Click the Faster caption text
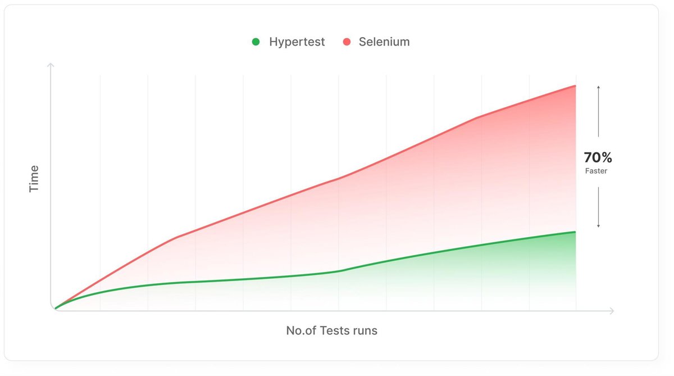Image resolution: width=674 pixels, height=376 pixels. click(596, 171)
